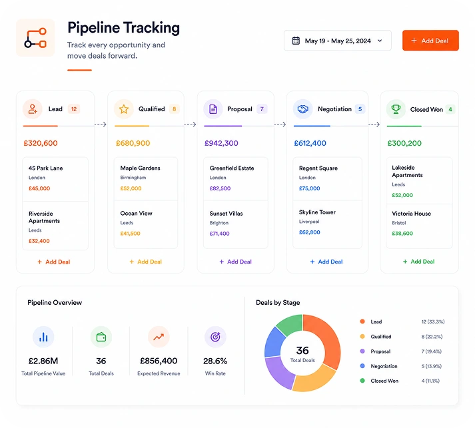The image size is (475, 428).
Task: Add Deal in the Lead column
Action: [x=54, y=262]
